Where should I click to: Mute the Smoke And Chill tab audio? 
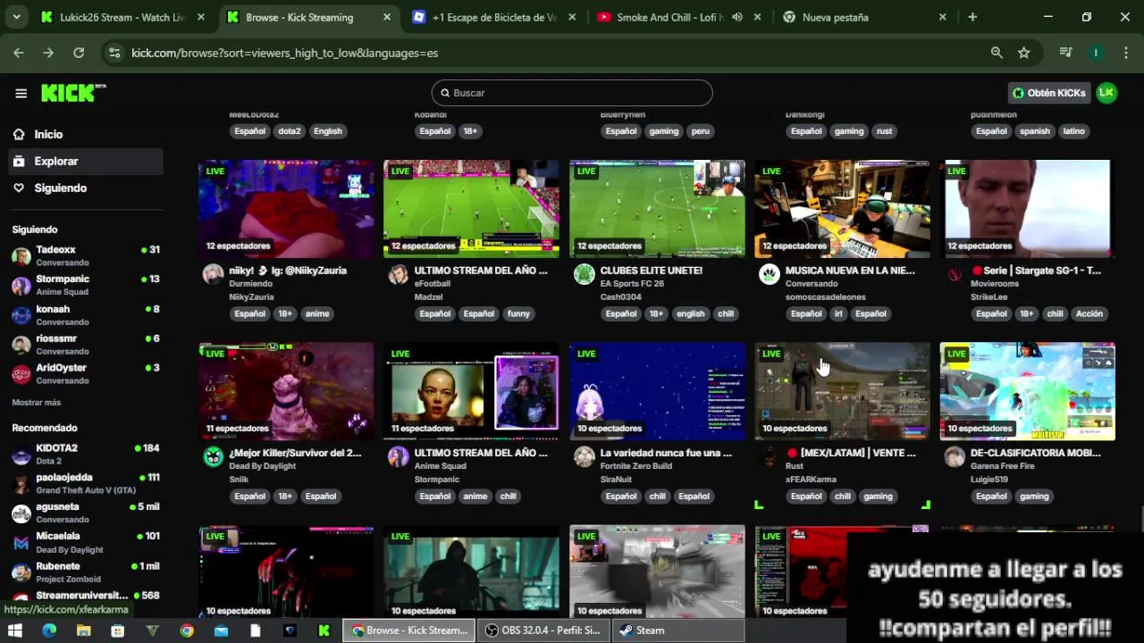(737, 17)
